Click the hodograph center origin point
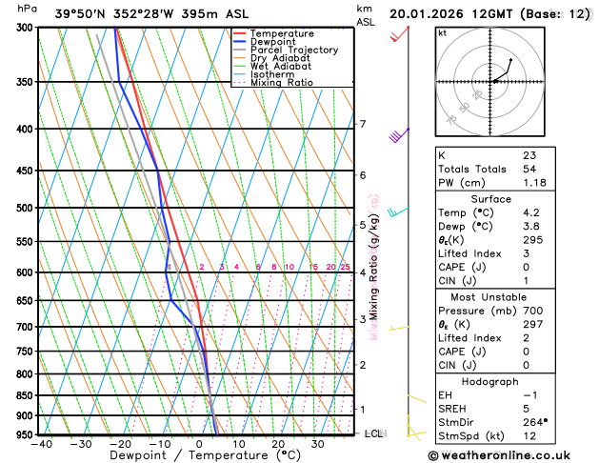The height and width of the screenshot is (463, 599). (490, 82)
